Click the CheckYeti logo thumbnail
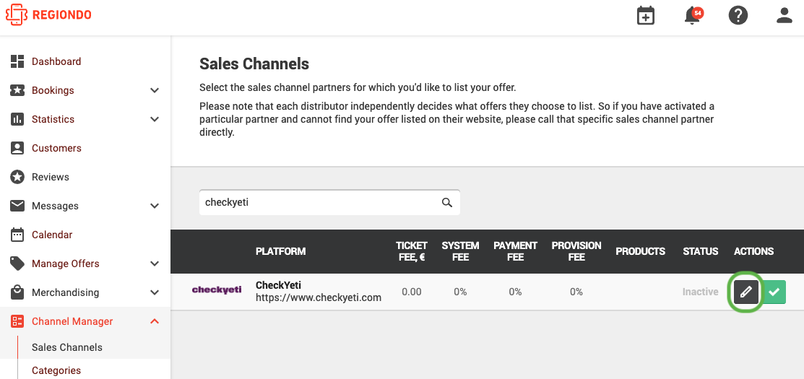 (217, 290)
